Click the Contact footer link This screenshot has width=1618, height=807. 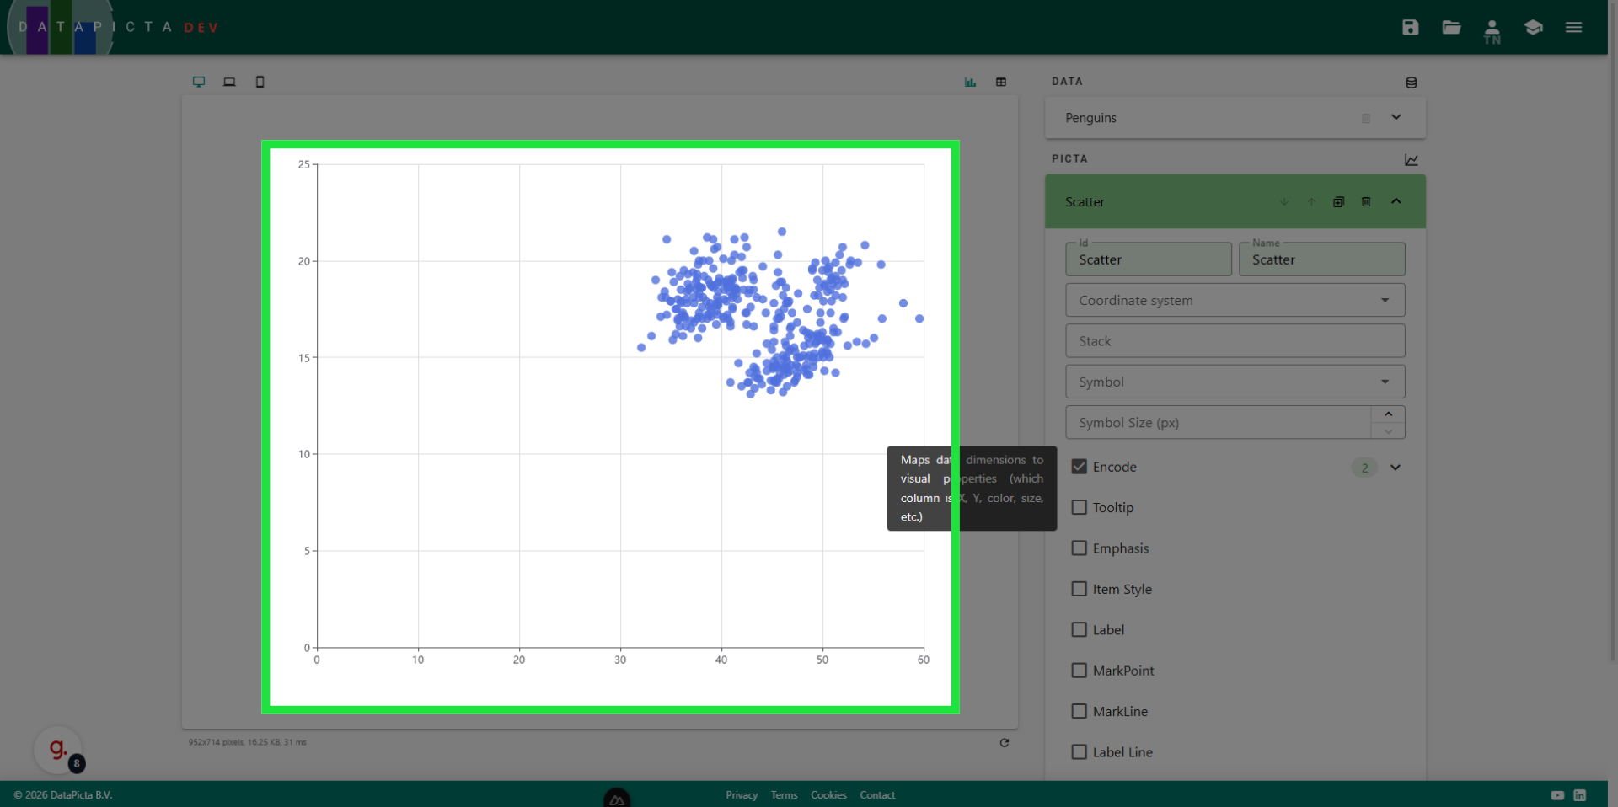[877, 795]
